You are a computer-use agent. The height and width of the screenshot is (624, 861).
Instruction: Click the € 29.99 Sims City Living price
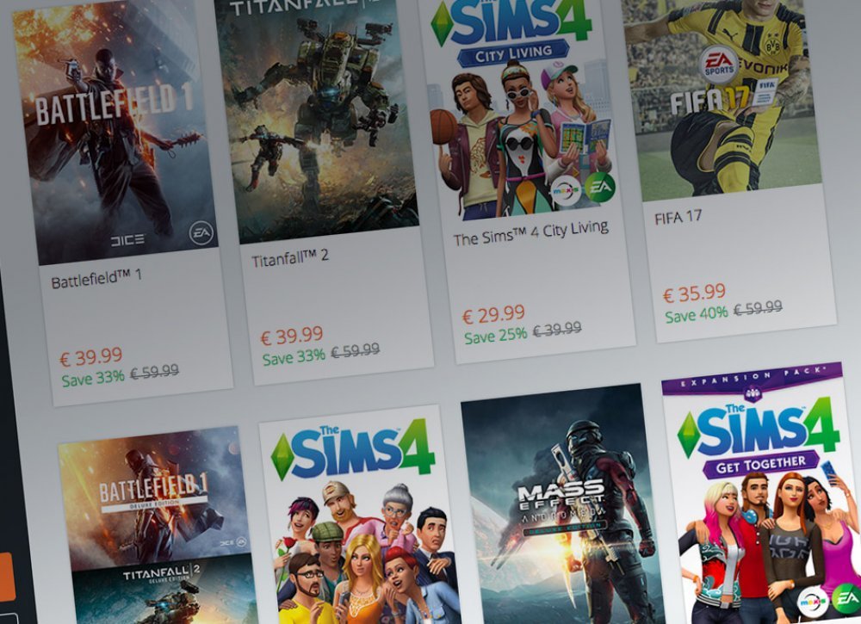tap(493, 315)
